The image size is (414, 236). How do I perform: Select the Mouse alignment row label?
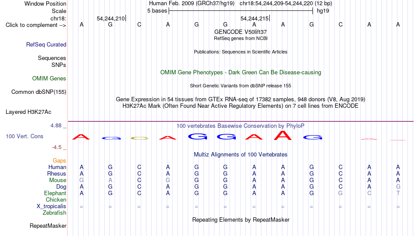[x=58, y=180]
